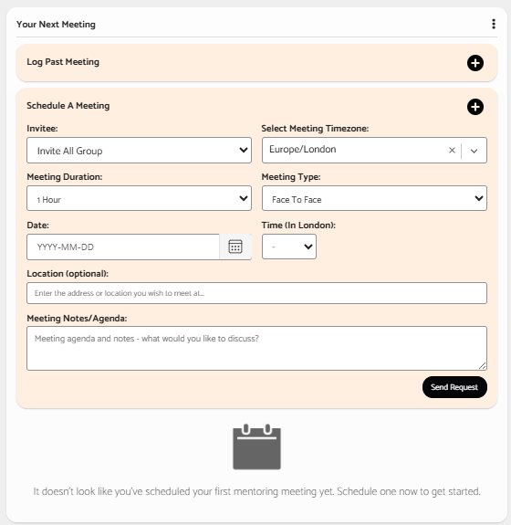Collapse Schedule A Meeting via the plus icon

[475, 107]
